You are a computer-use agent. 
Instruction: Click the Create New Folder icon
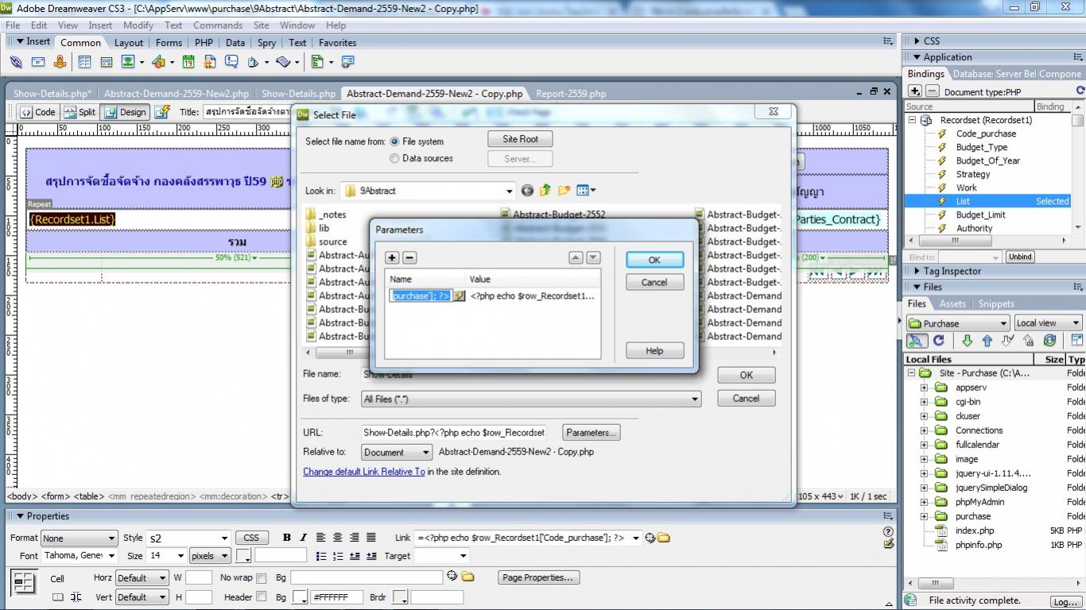[x=564, y=191]
